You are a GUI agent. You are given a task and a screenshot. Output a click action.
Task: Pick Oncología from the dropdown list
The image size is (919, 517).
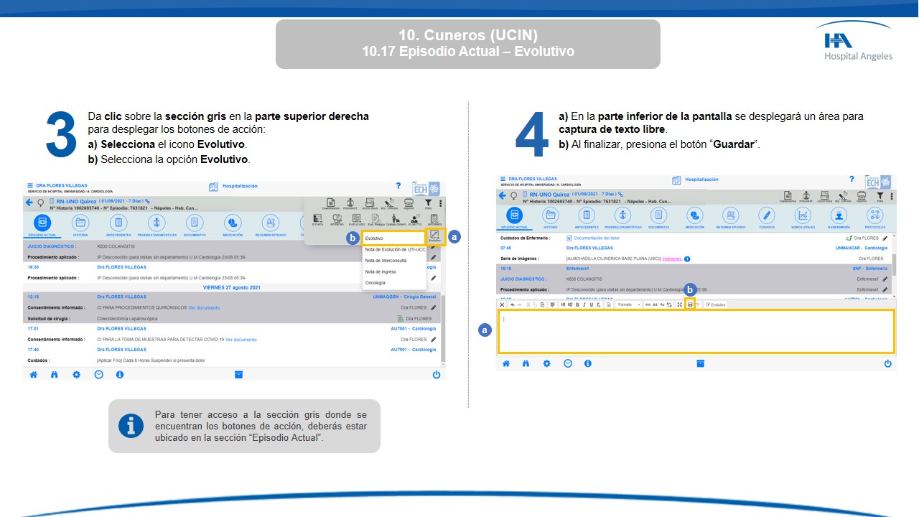[375, 283]
